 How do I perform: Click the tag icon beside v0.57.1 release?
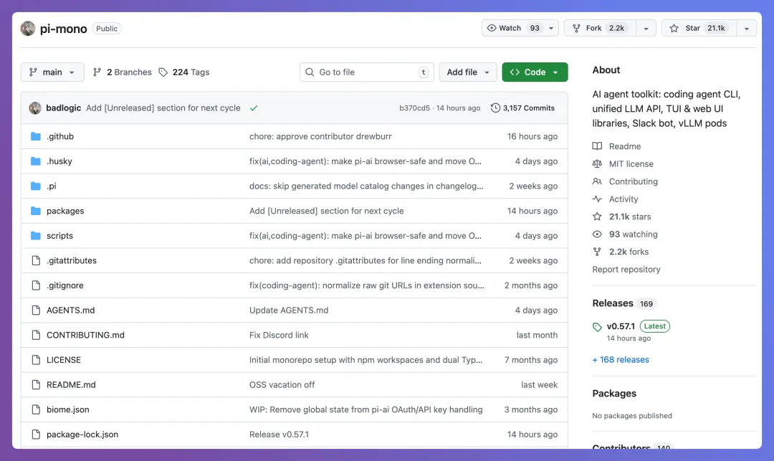pyautogui.click(x=597, y=327)
